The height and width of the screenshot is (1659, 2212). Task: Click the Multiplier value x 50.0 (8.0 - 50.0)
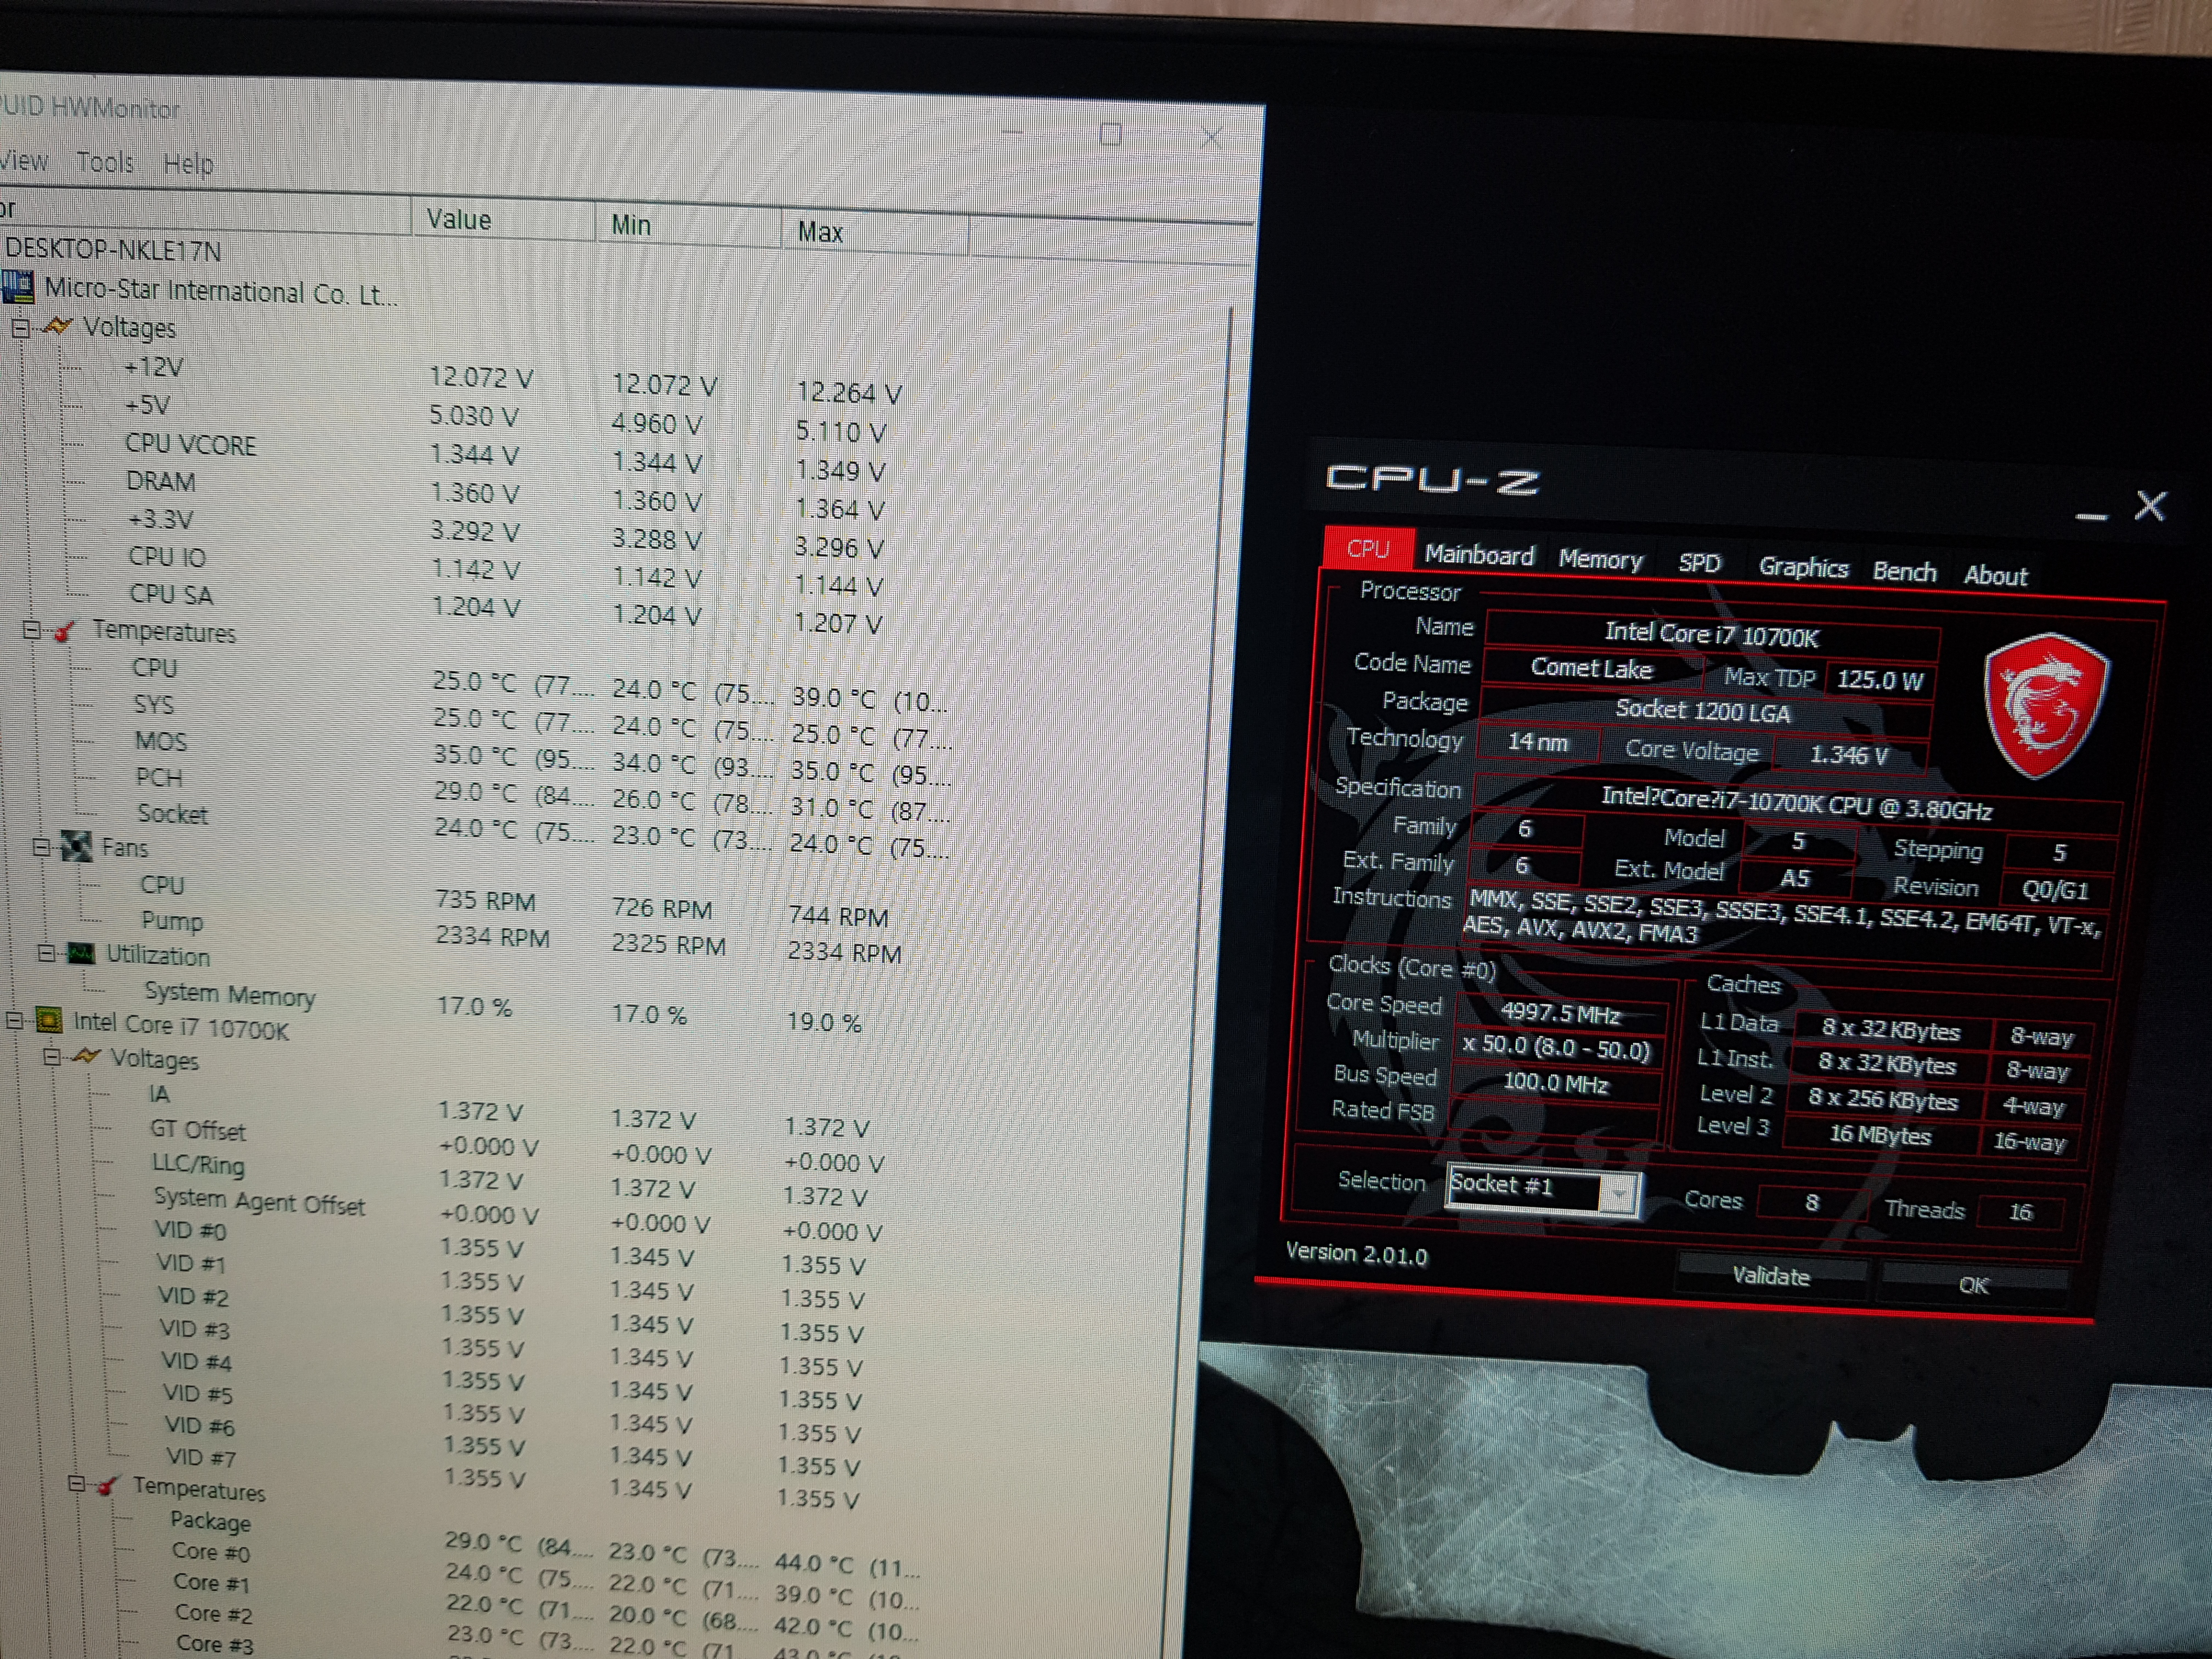coord(1555,1048)
